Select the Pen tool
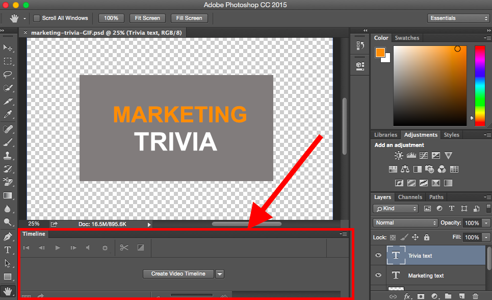Screen dimensions: 492x300 coord(8,237)
